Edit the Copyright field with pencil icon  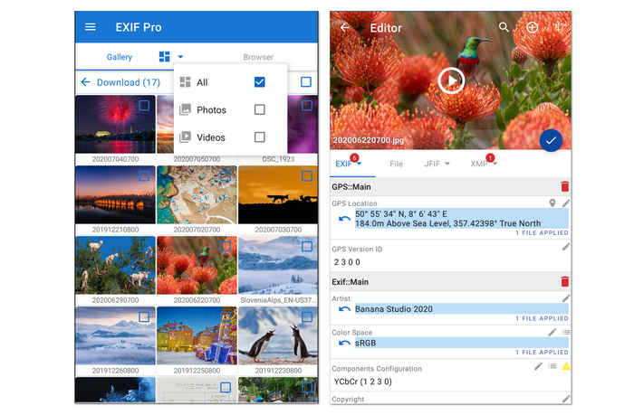click(x=566, y=399)
